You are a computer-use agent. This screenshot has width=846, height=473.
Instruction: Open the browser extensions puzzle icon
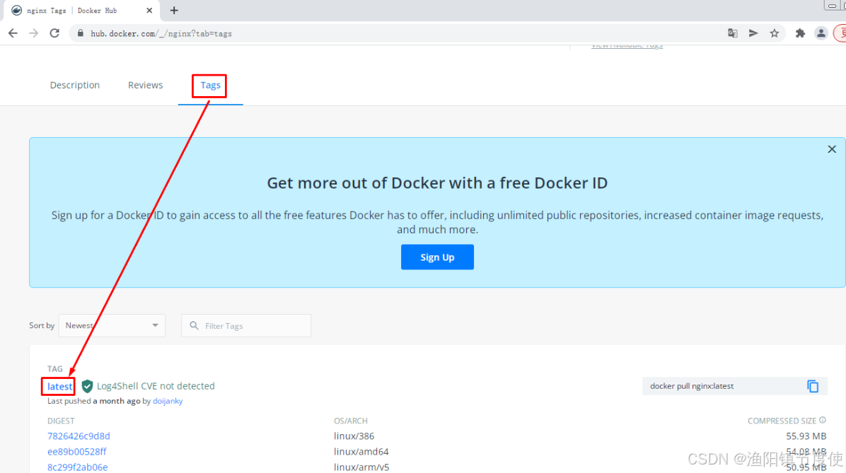800,33
